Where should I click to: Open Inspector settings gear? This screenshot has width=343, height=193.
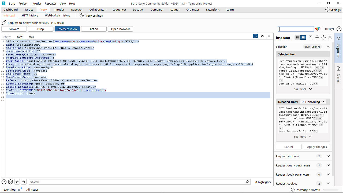tap(323, 38)
